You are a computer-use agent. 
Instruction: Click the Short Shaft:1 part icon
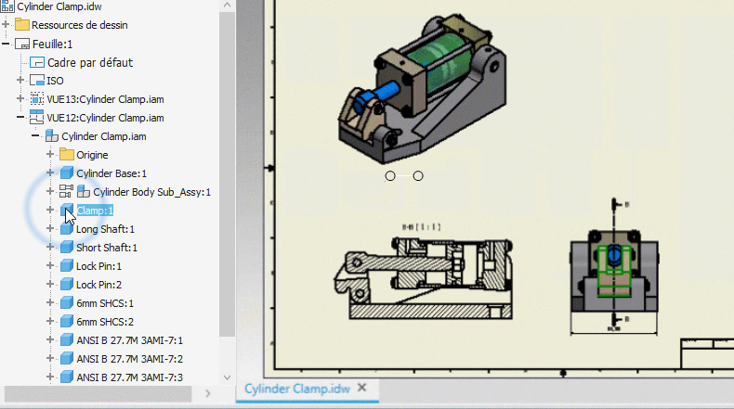pos(67,248)
